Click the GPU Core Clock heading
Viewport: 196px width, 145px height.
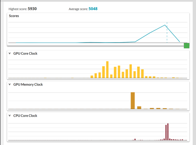pos(25,53)
